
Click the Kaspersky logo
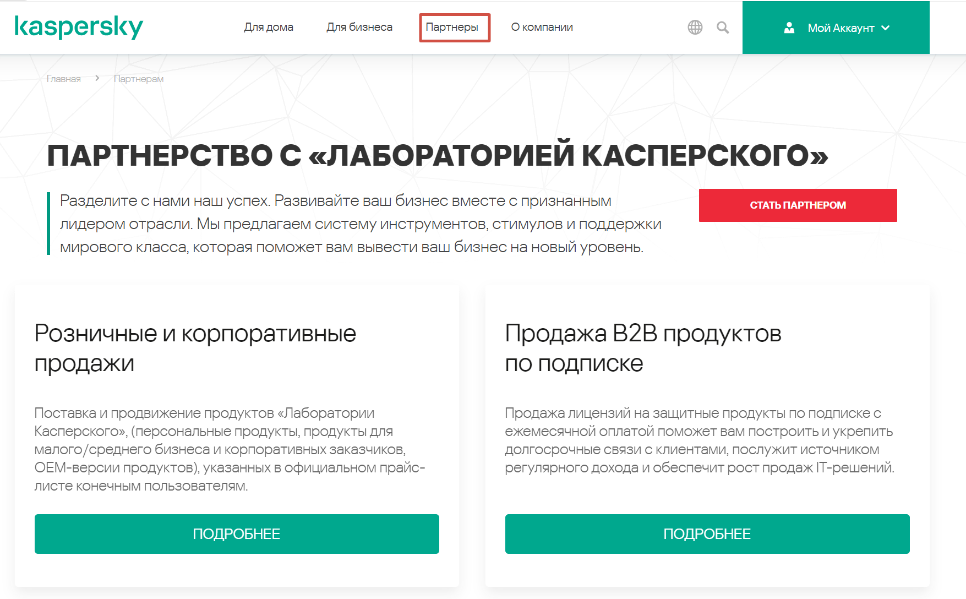[79, 27]
